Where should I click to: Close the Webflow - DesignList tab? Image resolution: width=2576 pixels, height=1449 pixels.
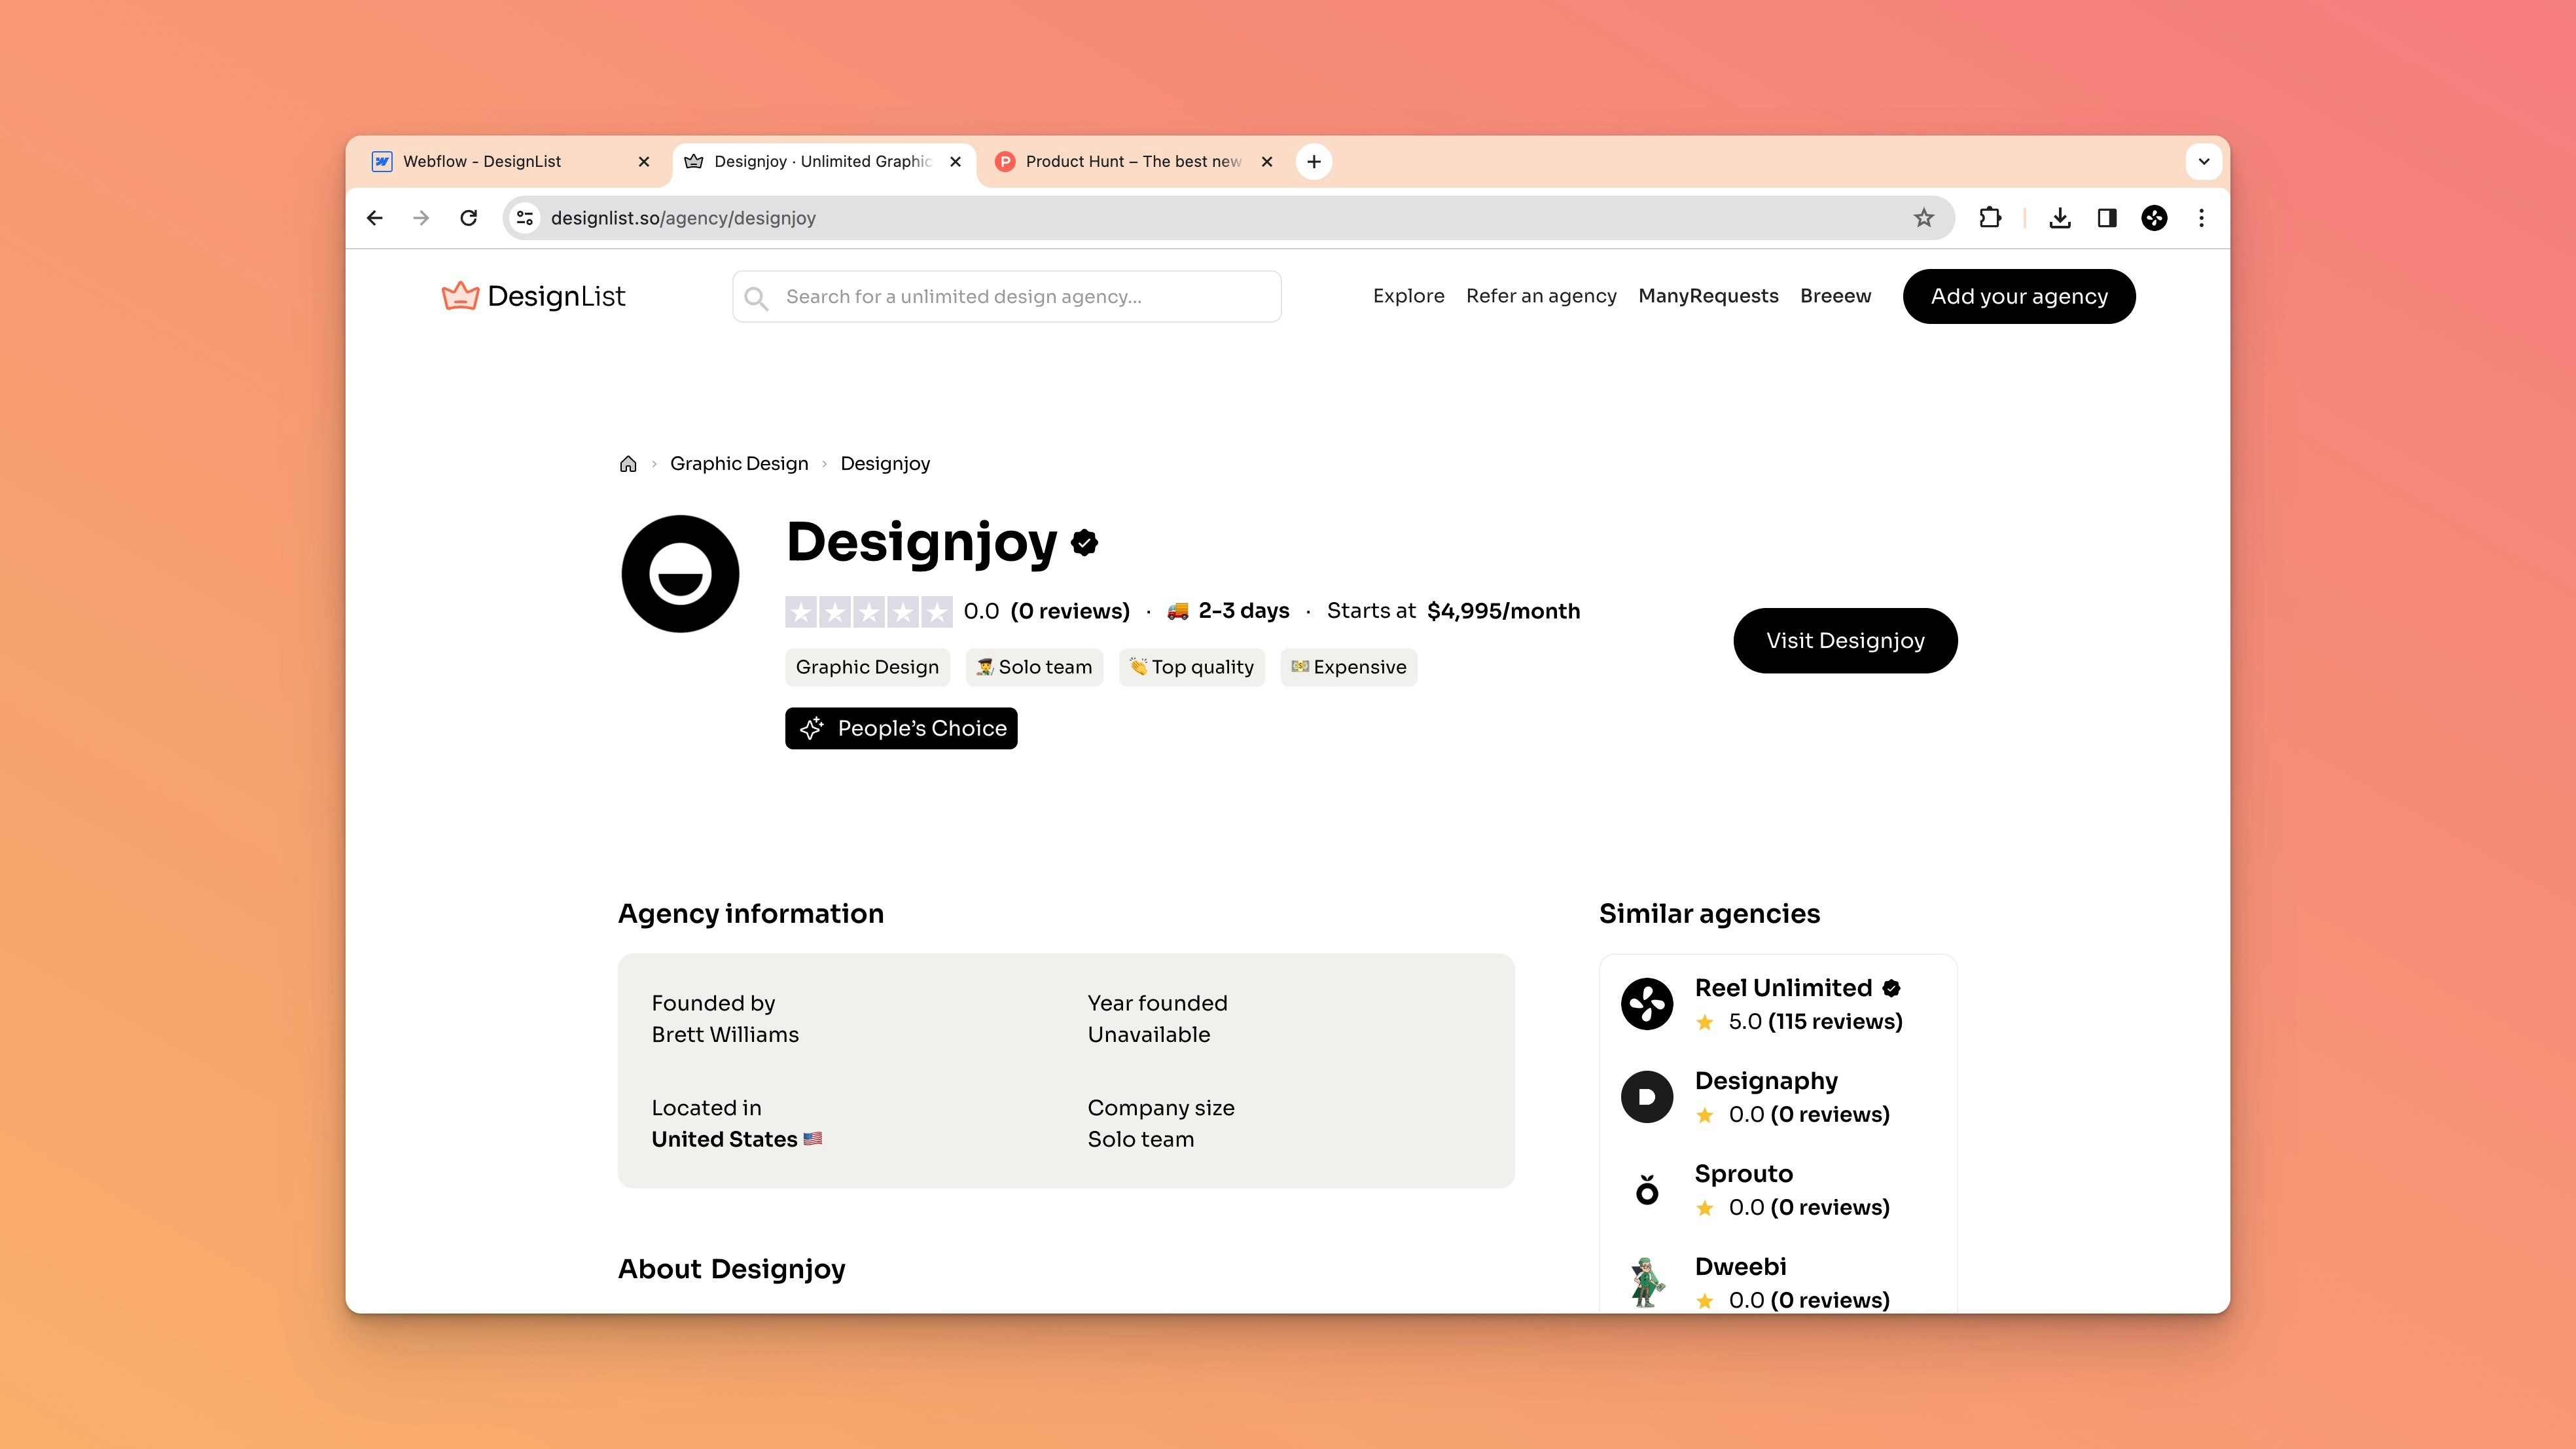point(644,162)
